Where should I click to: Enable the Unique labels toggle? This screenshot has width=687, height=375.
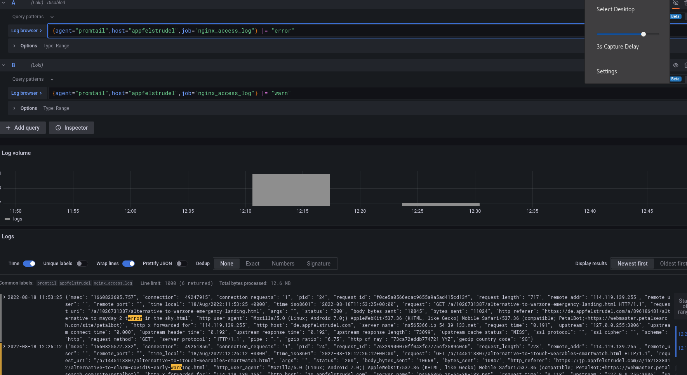[x=82, y=264]
